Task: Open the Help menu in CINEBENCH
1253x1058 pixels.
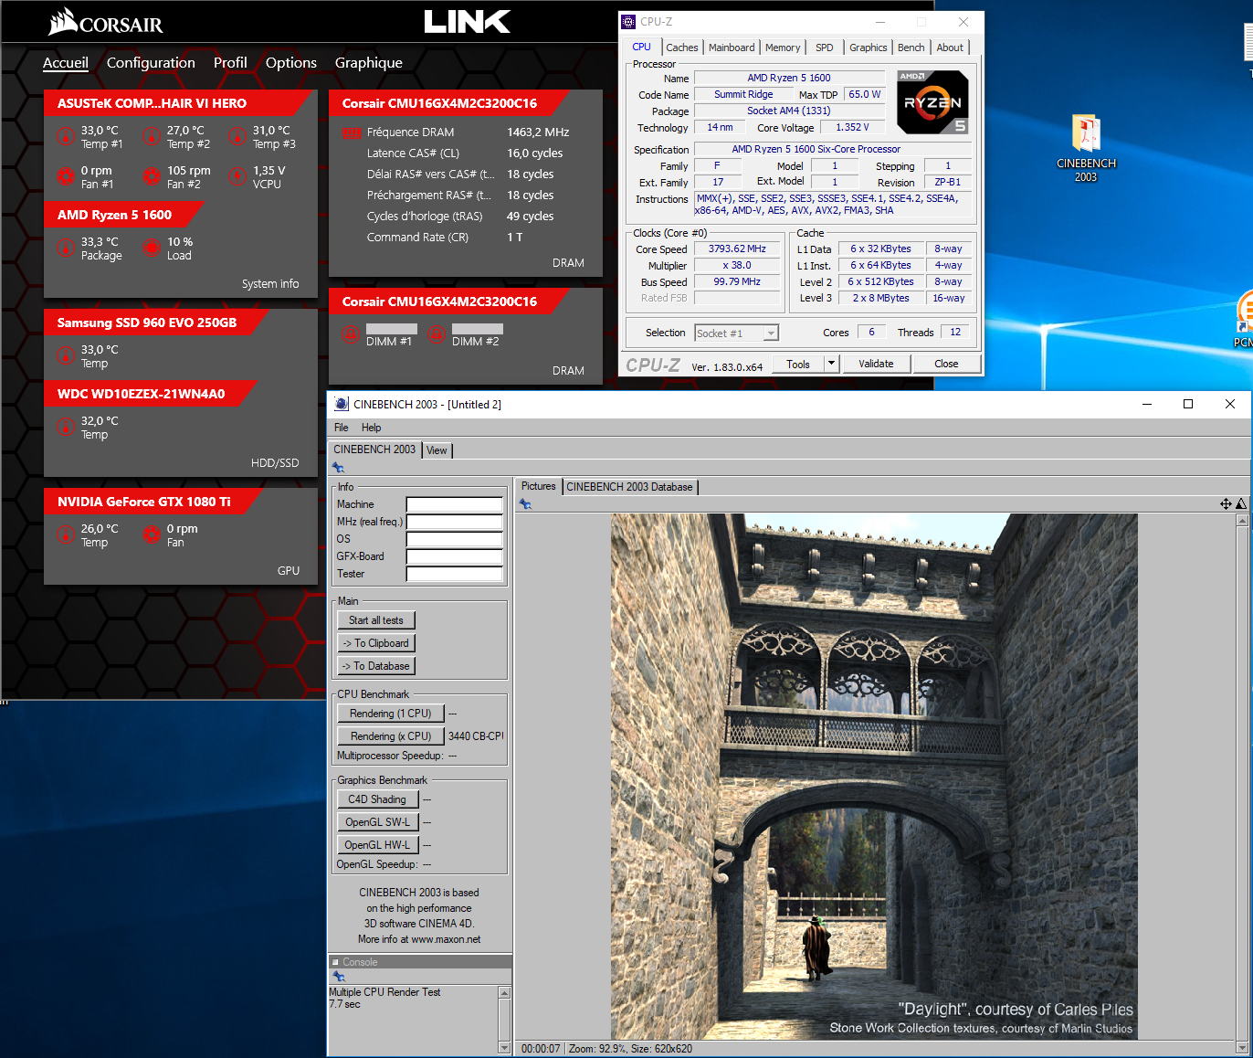Action: [x=371, y=428]
